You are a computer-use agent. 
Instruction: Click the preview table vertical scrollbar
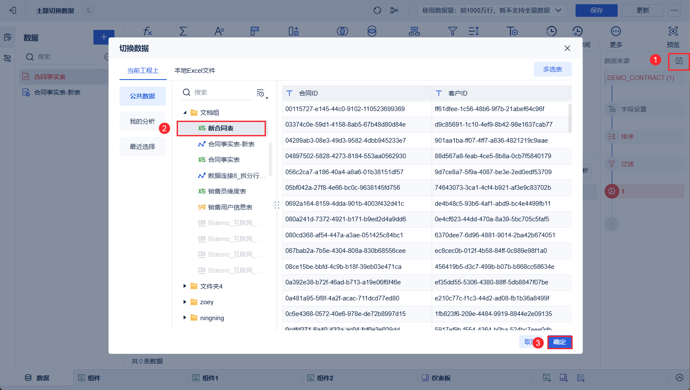570,118
